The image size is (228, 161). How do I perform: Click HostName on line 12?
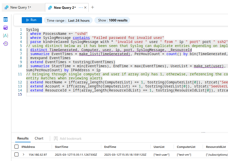click(54, 82)
